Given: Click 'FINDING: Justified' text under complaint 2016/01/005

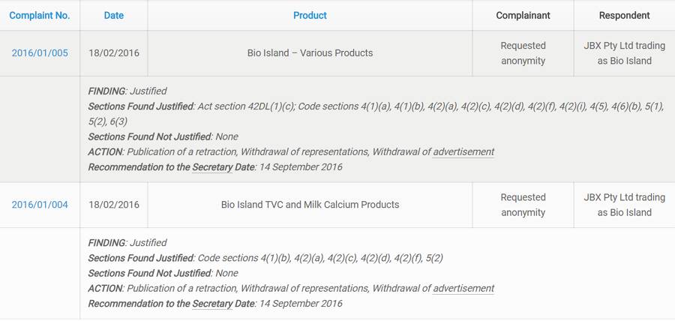Looking at the screenshot, I should point(127,91).
